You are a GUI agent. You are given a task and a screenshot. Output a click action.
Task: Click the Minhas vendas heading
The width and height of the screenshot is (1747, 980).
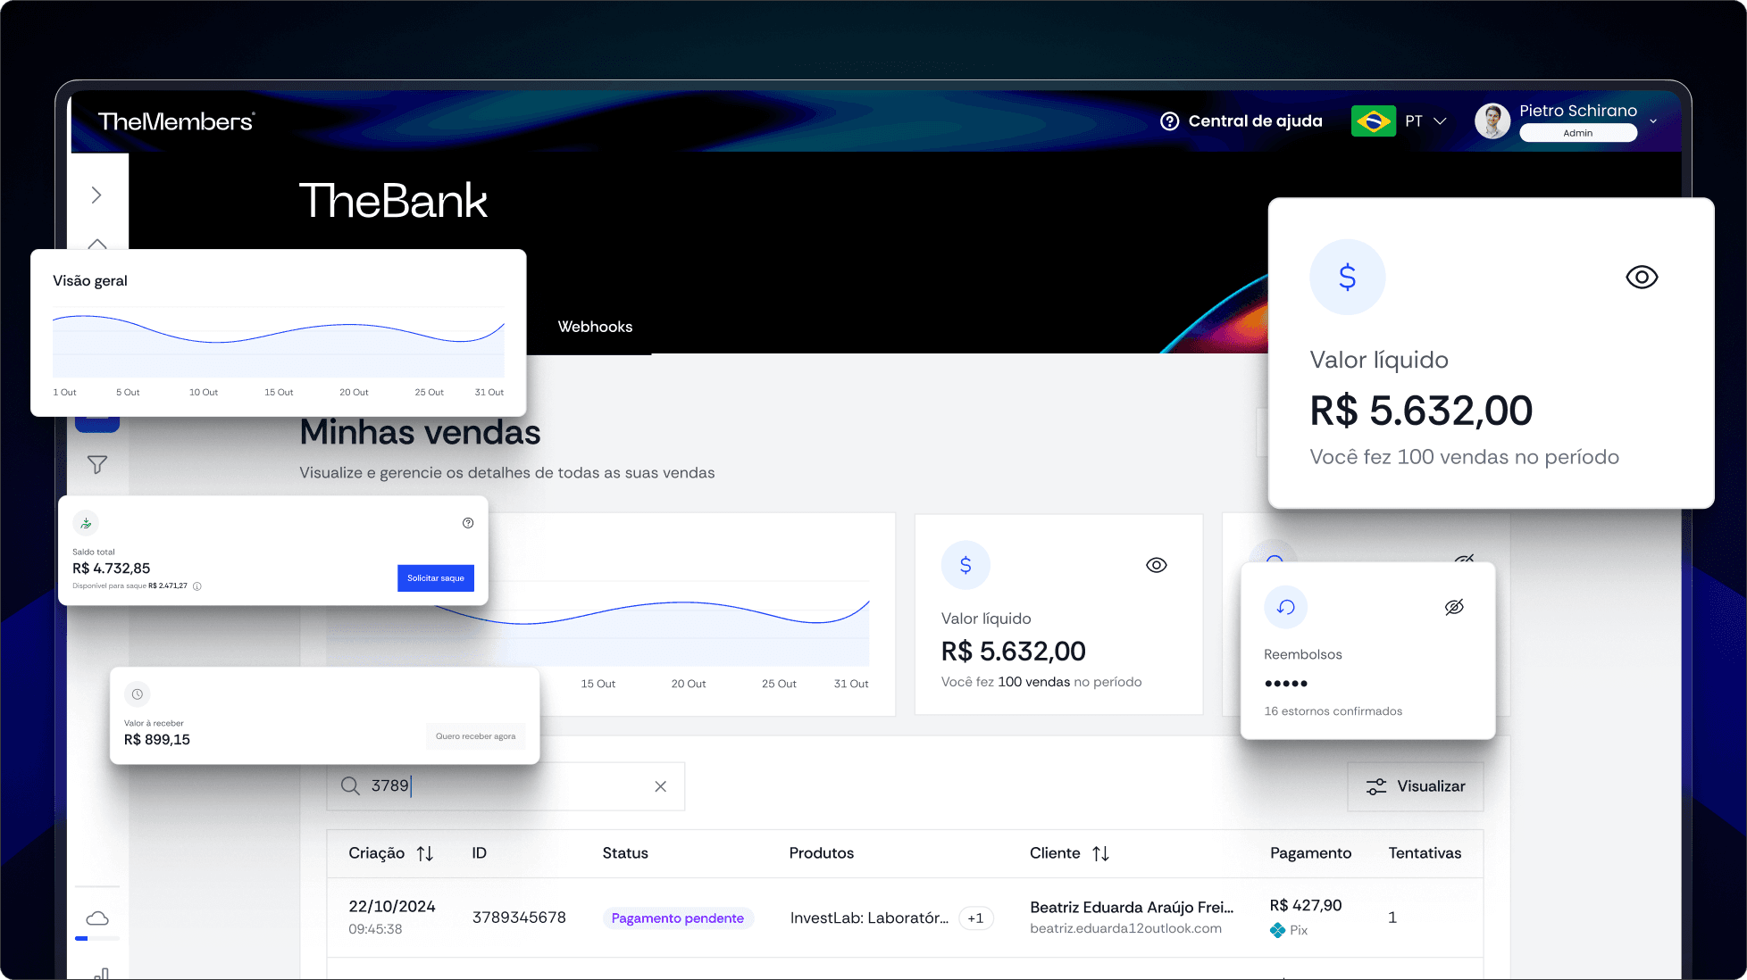click(420, 432)
